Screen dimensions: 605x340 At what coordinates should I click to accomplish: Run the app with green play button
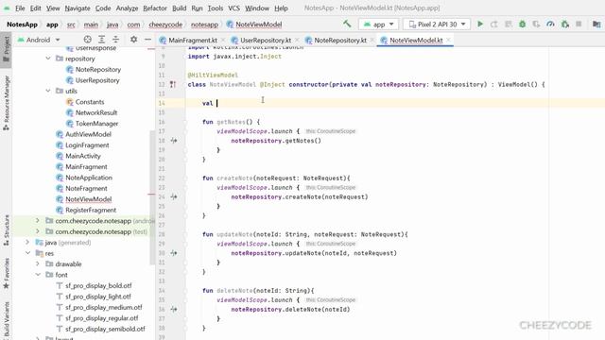pos(480,24)
